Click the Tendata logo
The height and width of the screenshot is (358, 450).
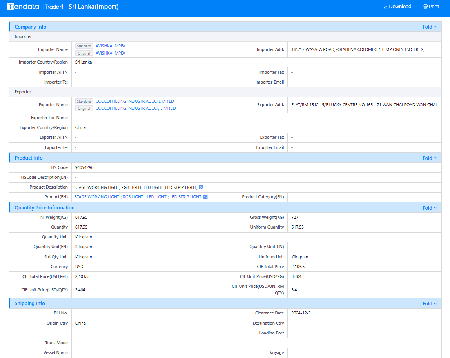[23, 6]
